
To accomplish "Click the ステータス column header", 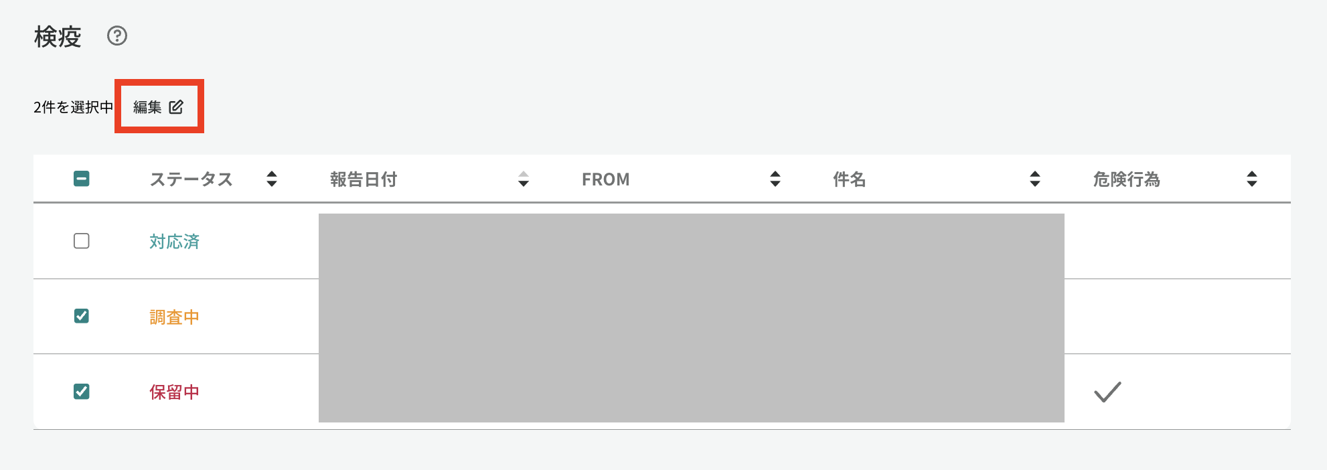I will pyautogui.click(x=191, y=179).
